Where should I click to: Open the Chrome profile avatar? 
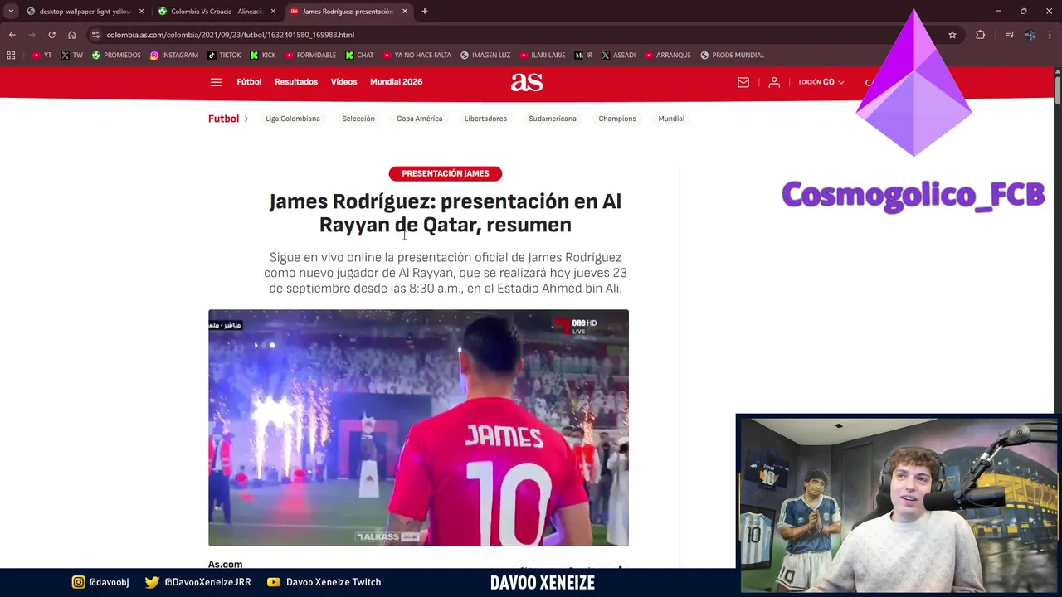1030,35
